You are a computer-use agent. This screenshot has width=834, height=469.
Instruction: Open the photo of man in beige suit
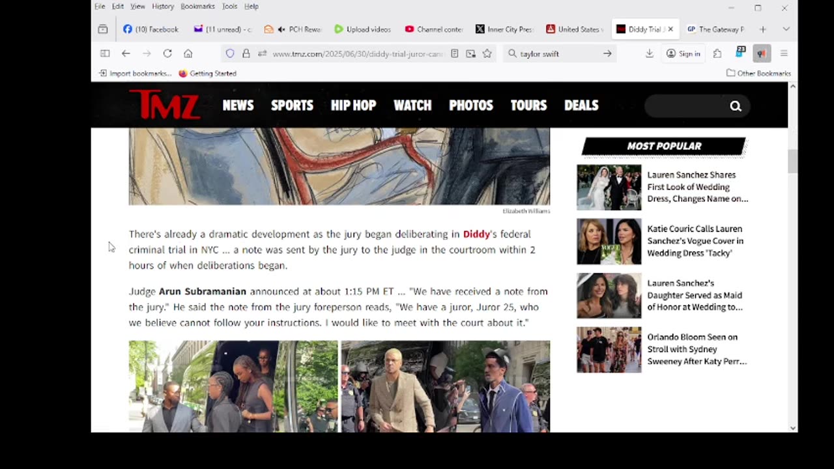pos(446,386)
